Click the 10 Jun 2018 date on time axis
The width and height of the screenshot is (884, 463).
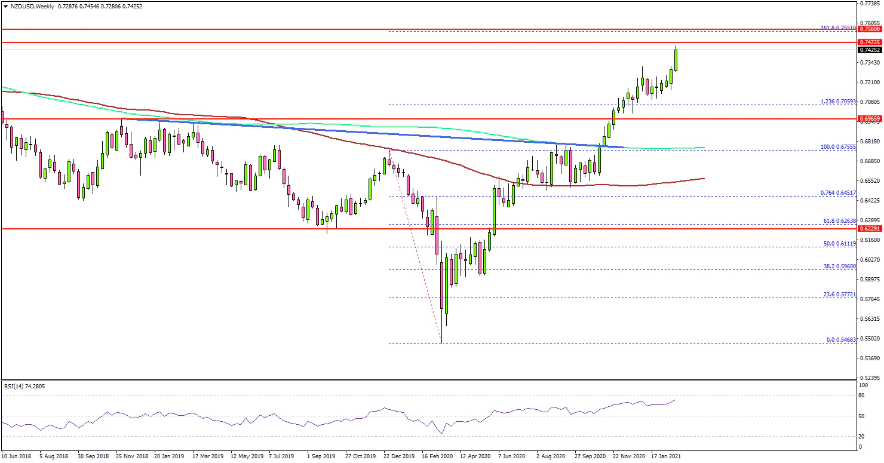click(17, 455)
